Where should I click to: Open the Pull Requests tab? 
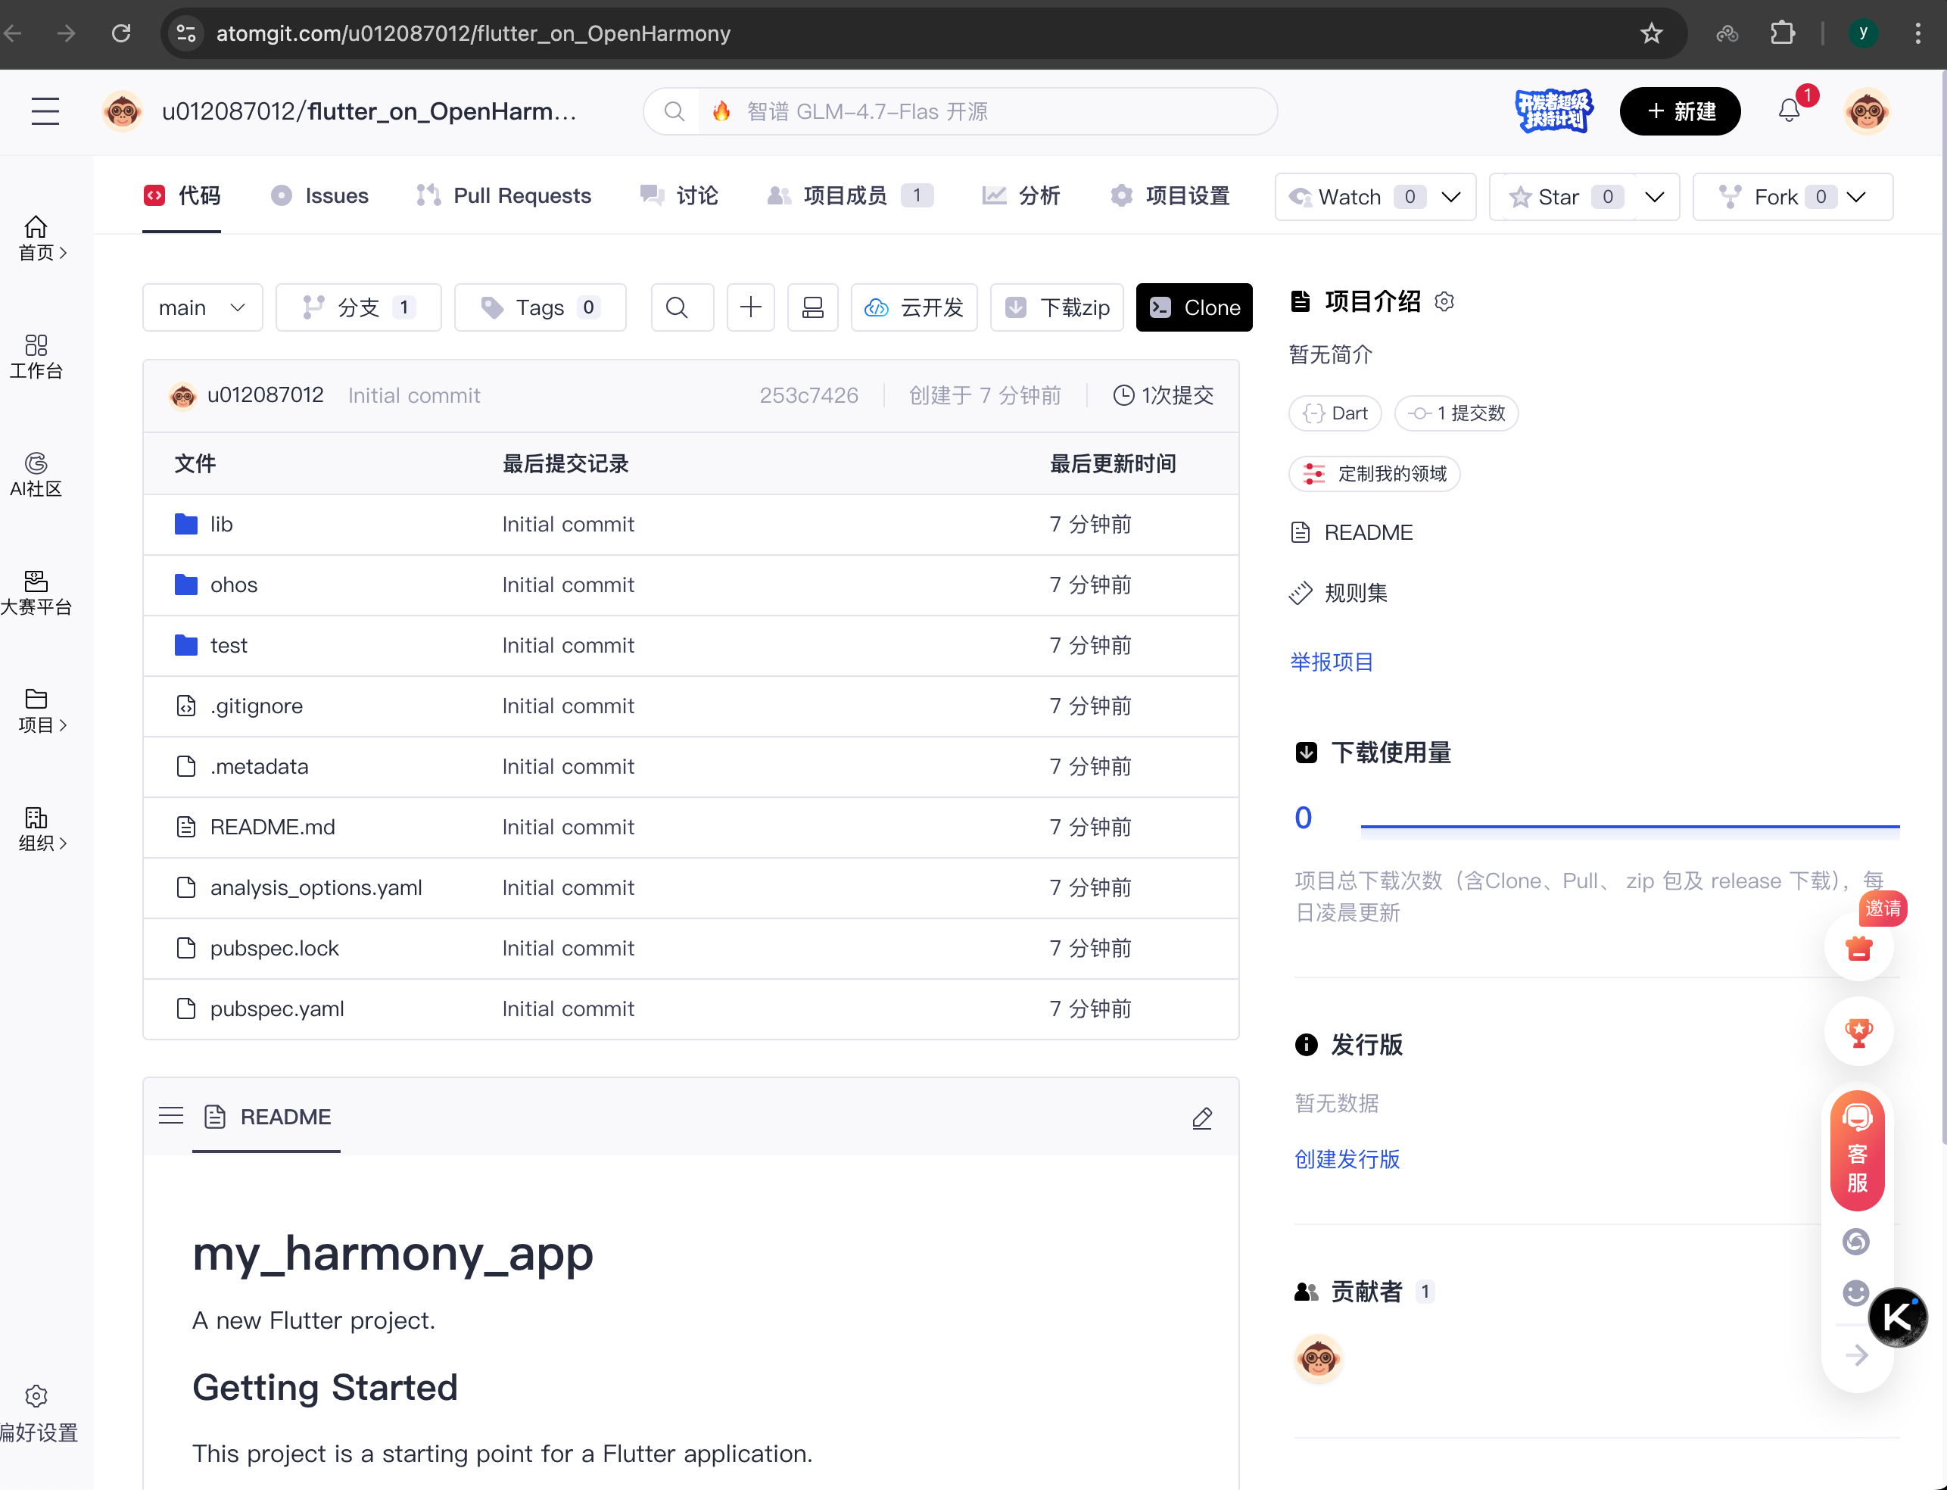coord(503,196)
